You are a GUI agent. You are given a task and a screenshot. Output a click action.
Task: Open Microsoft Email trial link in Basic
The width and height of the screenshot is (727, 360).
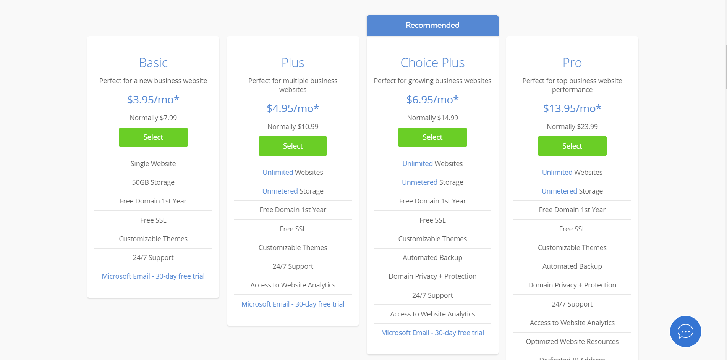(153, 276)
